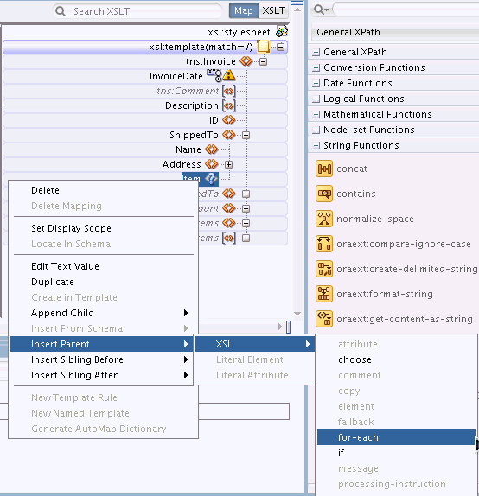Switch to XSLT source view

pos(273,10)
